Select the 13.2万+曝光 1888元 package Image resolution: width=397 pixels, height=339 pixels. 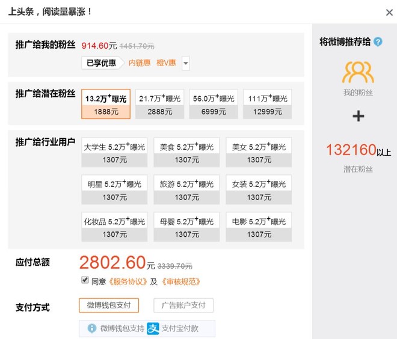tap(106, 104)
